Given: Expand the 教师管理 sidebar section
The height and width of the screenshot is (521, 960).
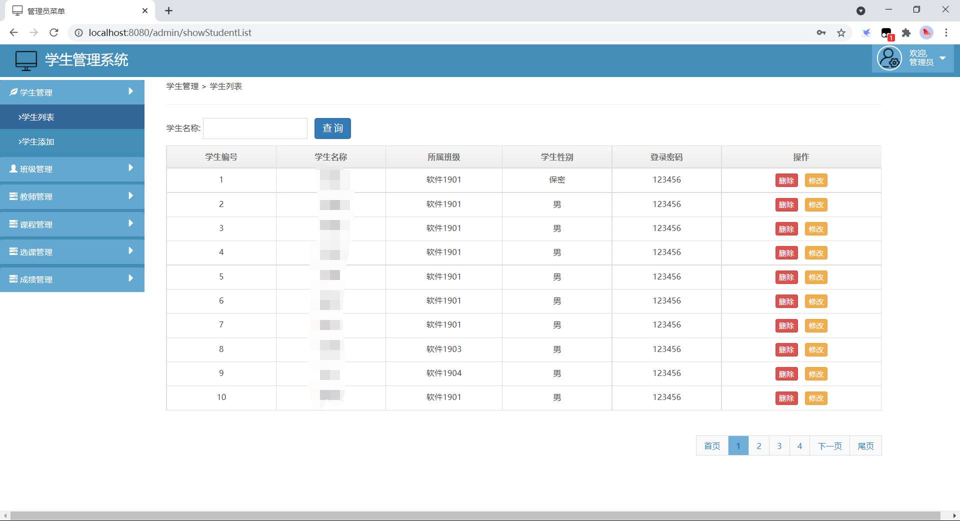Looking at the screenshot, I should [x=72, y=196].
